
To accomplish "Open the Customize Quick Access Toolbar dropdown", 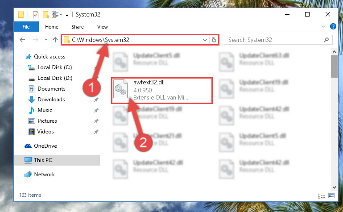I will (67, 15).
